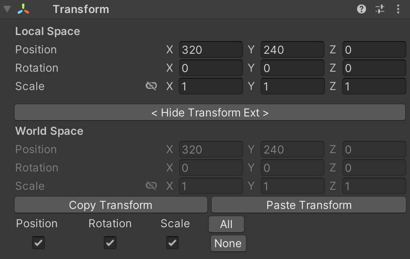Disable the Scale checkbox
410x259 pixels.
172,243
